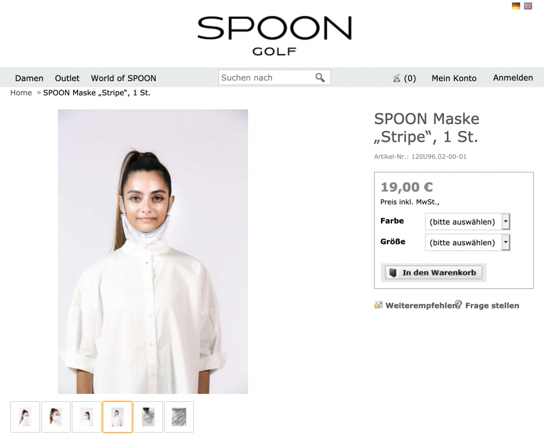The height and width of the screenshot is (440, 544).
Task: Select the fifth thumbnail showing the mask
Action: pyautogui.click(x=148, y=417)
